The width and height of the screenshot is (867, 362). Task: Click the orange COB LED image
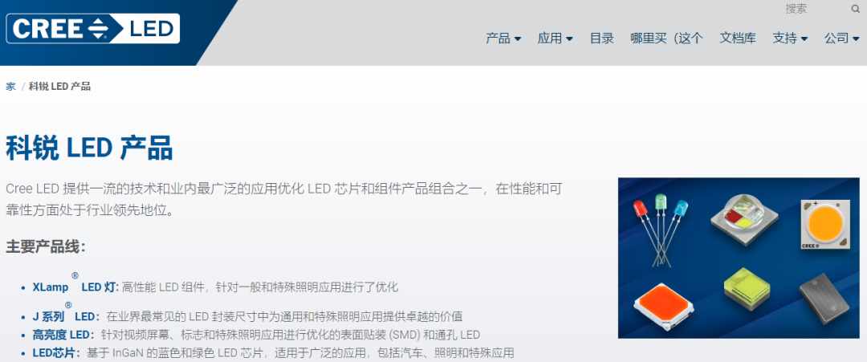click(x=825, y=225)
